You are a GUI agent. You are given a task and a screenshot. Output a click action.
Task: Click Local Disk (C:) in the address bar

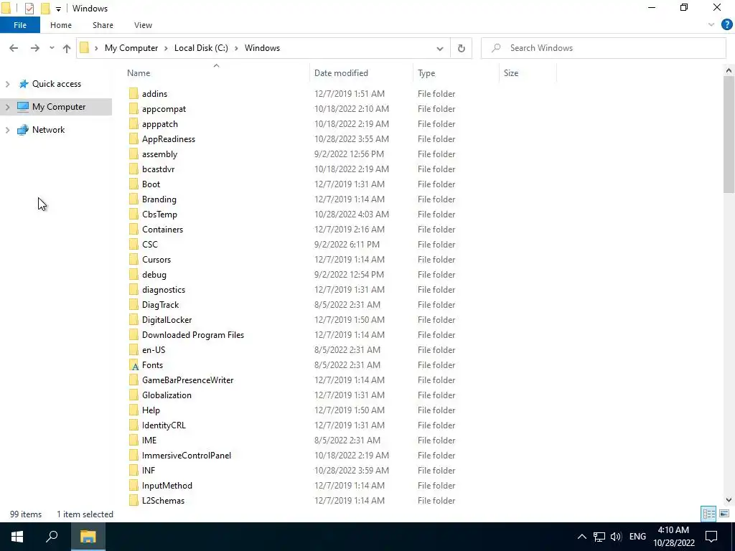pyautogui.click(x=201, y=48)
